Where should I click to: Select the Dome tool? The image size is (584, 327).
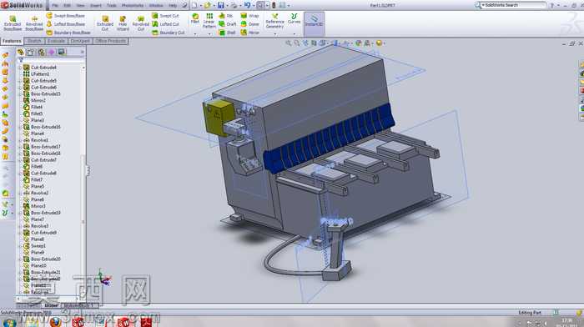coord(249,24)
